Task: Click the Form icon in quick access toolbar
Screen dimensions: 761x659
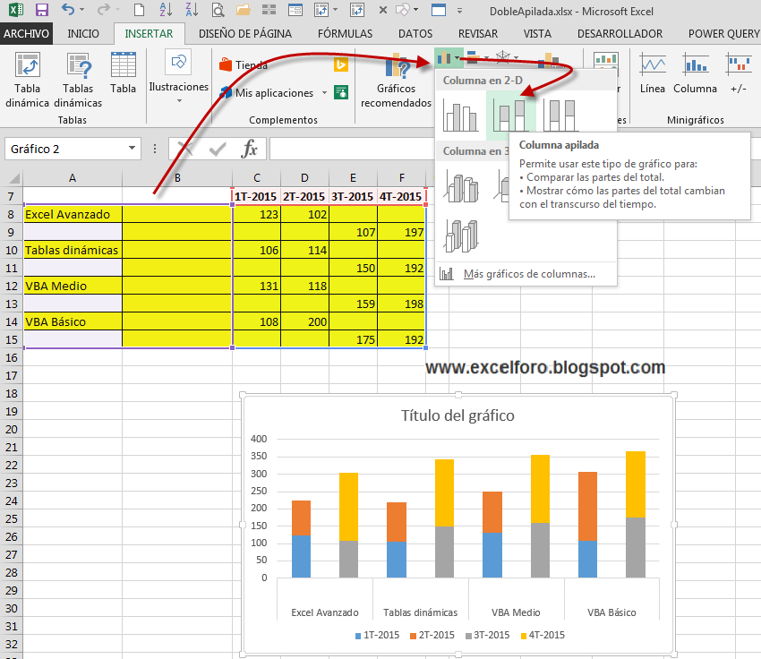Action: 295,10
